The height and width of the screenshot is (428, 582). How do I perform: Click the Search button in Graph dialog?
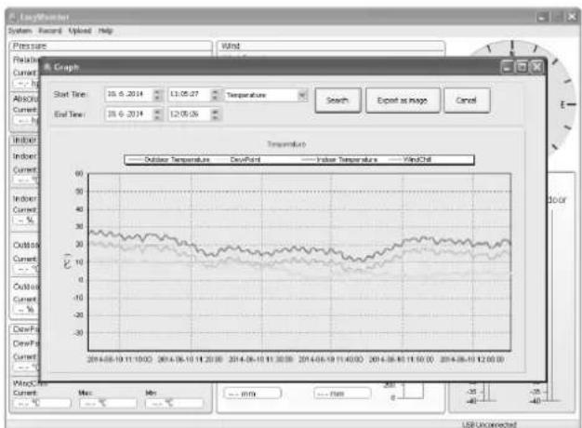(x=337, y=100)
